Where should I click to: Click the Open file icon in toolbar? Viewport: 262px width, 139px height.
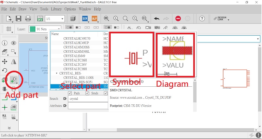coord(9,19)
